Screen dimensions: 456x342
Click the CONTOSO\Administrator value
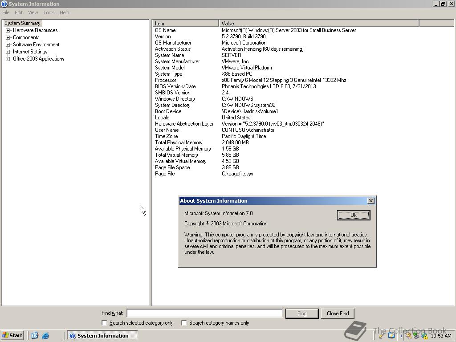coord(248,130)
